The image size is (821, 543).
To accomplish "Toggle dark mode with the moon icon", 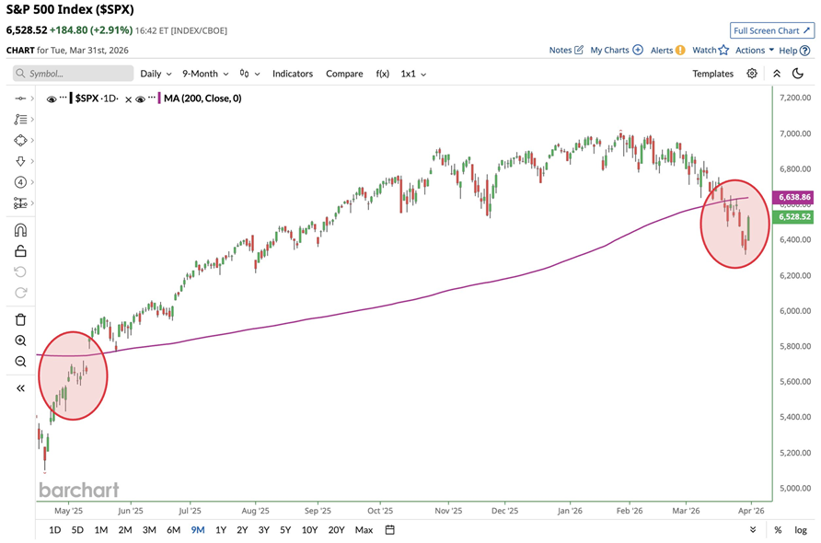I will click(797, 74).
